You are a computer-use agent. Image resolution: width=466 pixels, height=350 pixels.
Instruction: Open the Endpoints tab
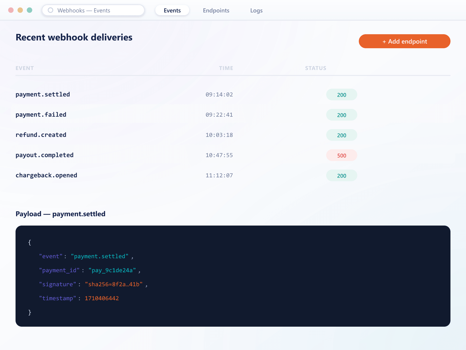tap(216, 10)
